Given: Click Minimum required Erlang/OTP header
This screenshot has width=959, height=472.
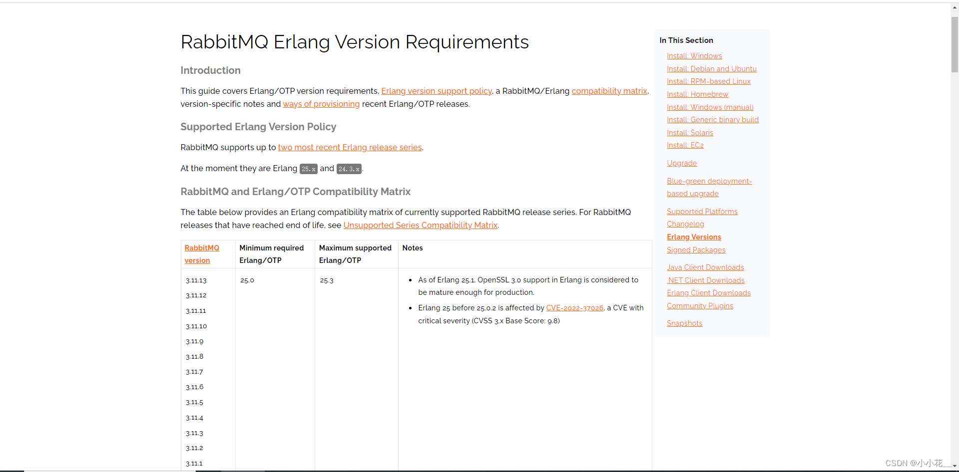Looking at the screenshot, I should click(271, 254).
